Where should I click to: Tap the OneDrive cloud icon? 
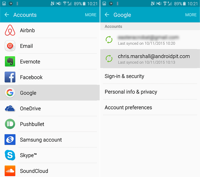point(10,109)
